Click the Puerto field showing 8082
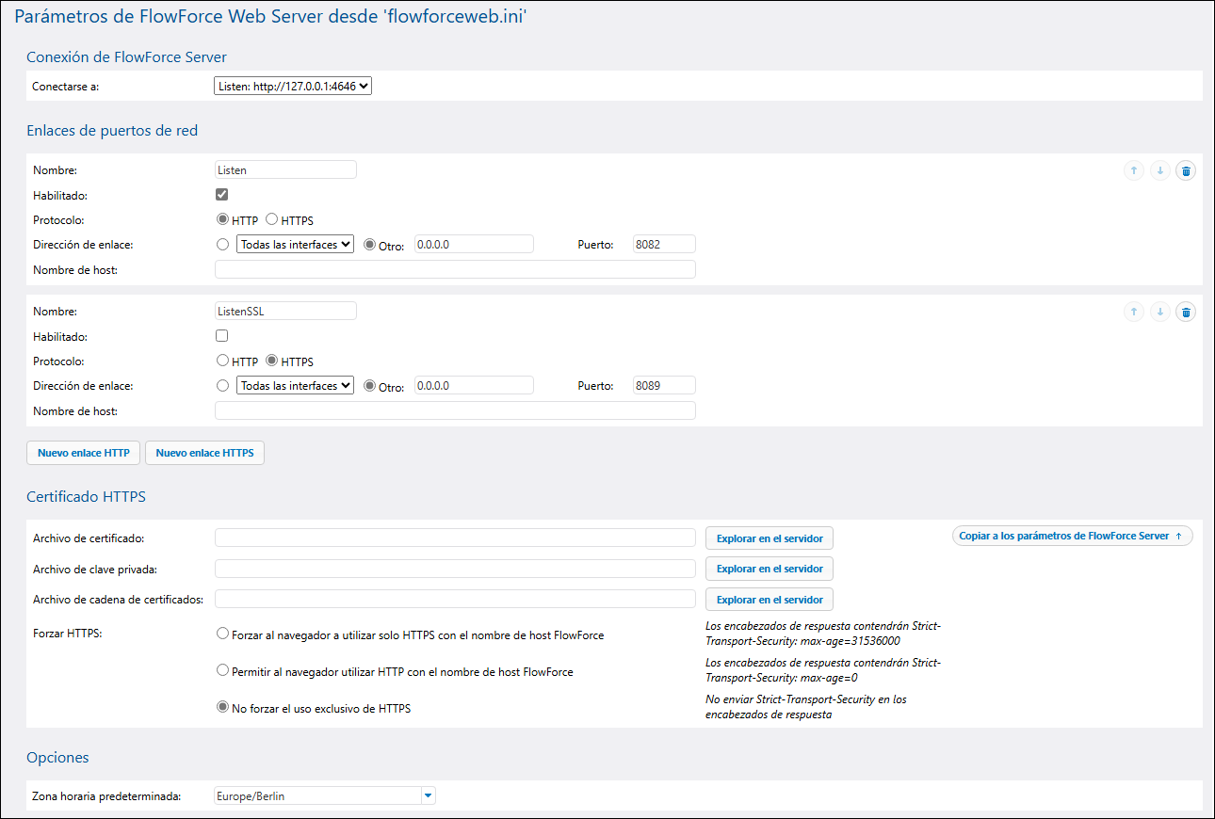 pyautogui.click(x=664, y=245)
